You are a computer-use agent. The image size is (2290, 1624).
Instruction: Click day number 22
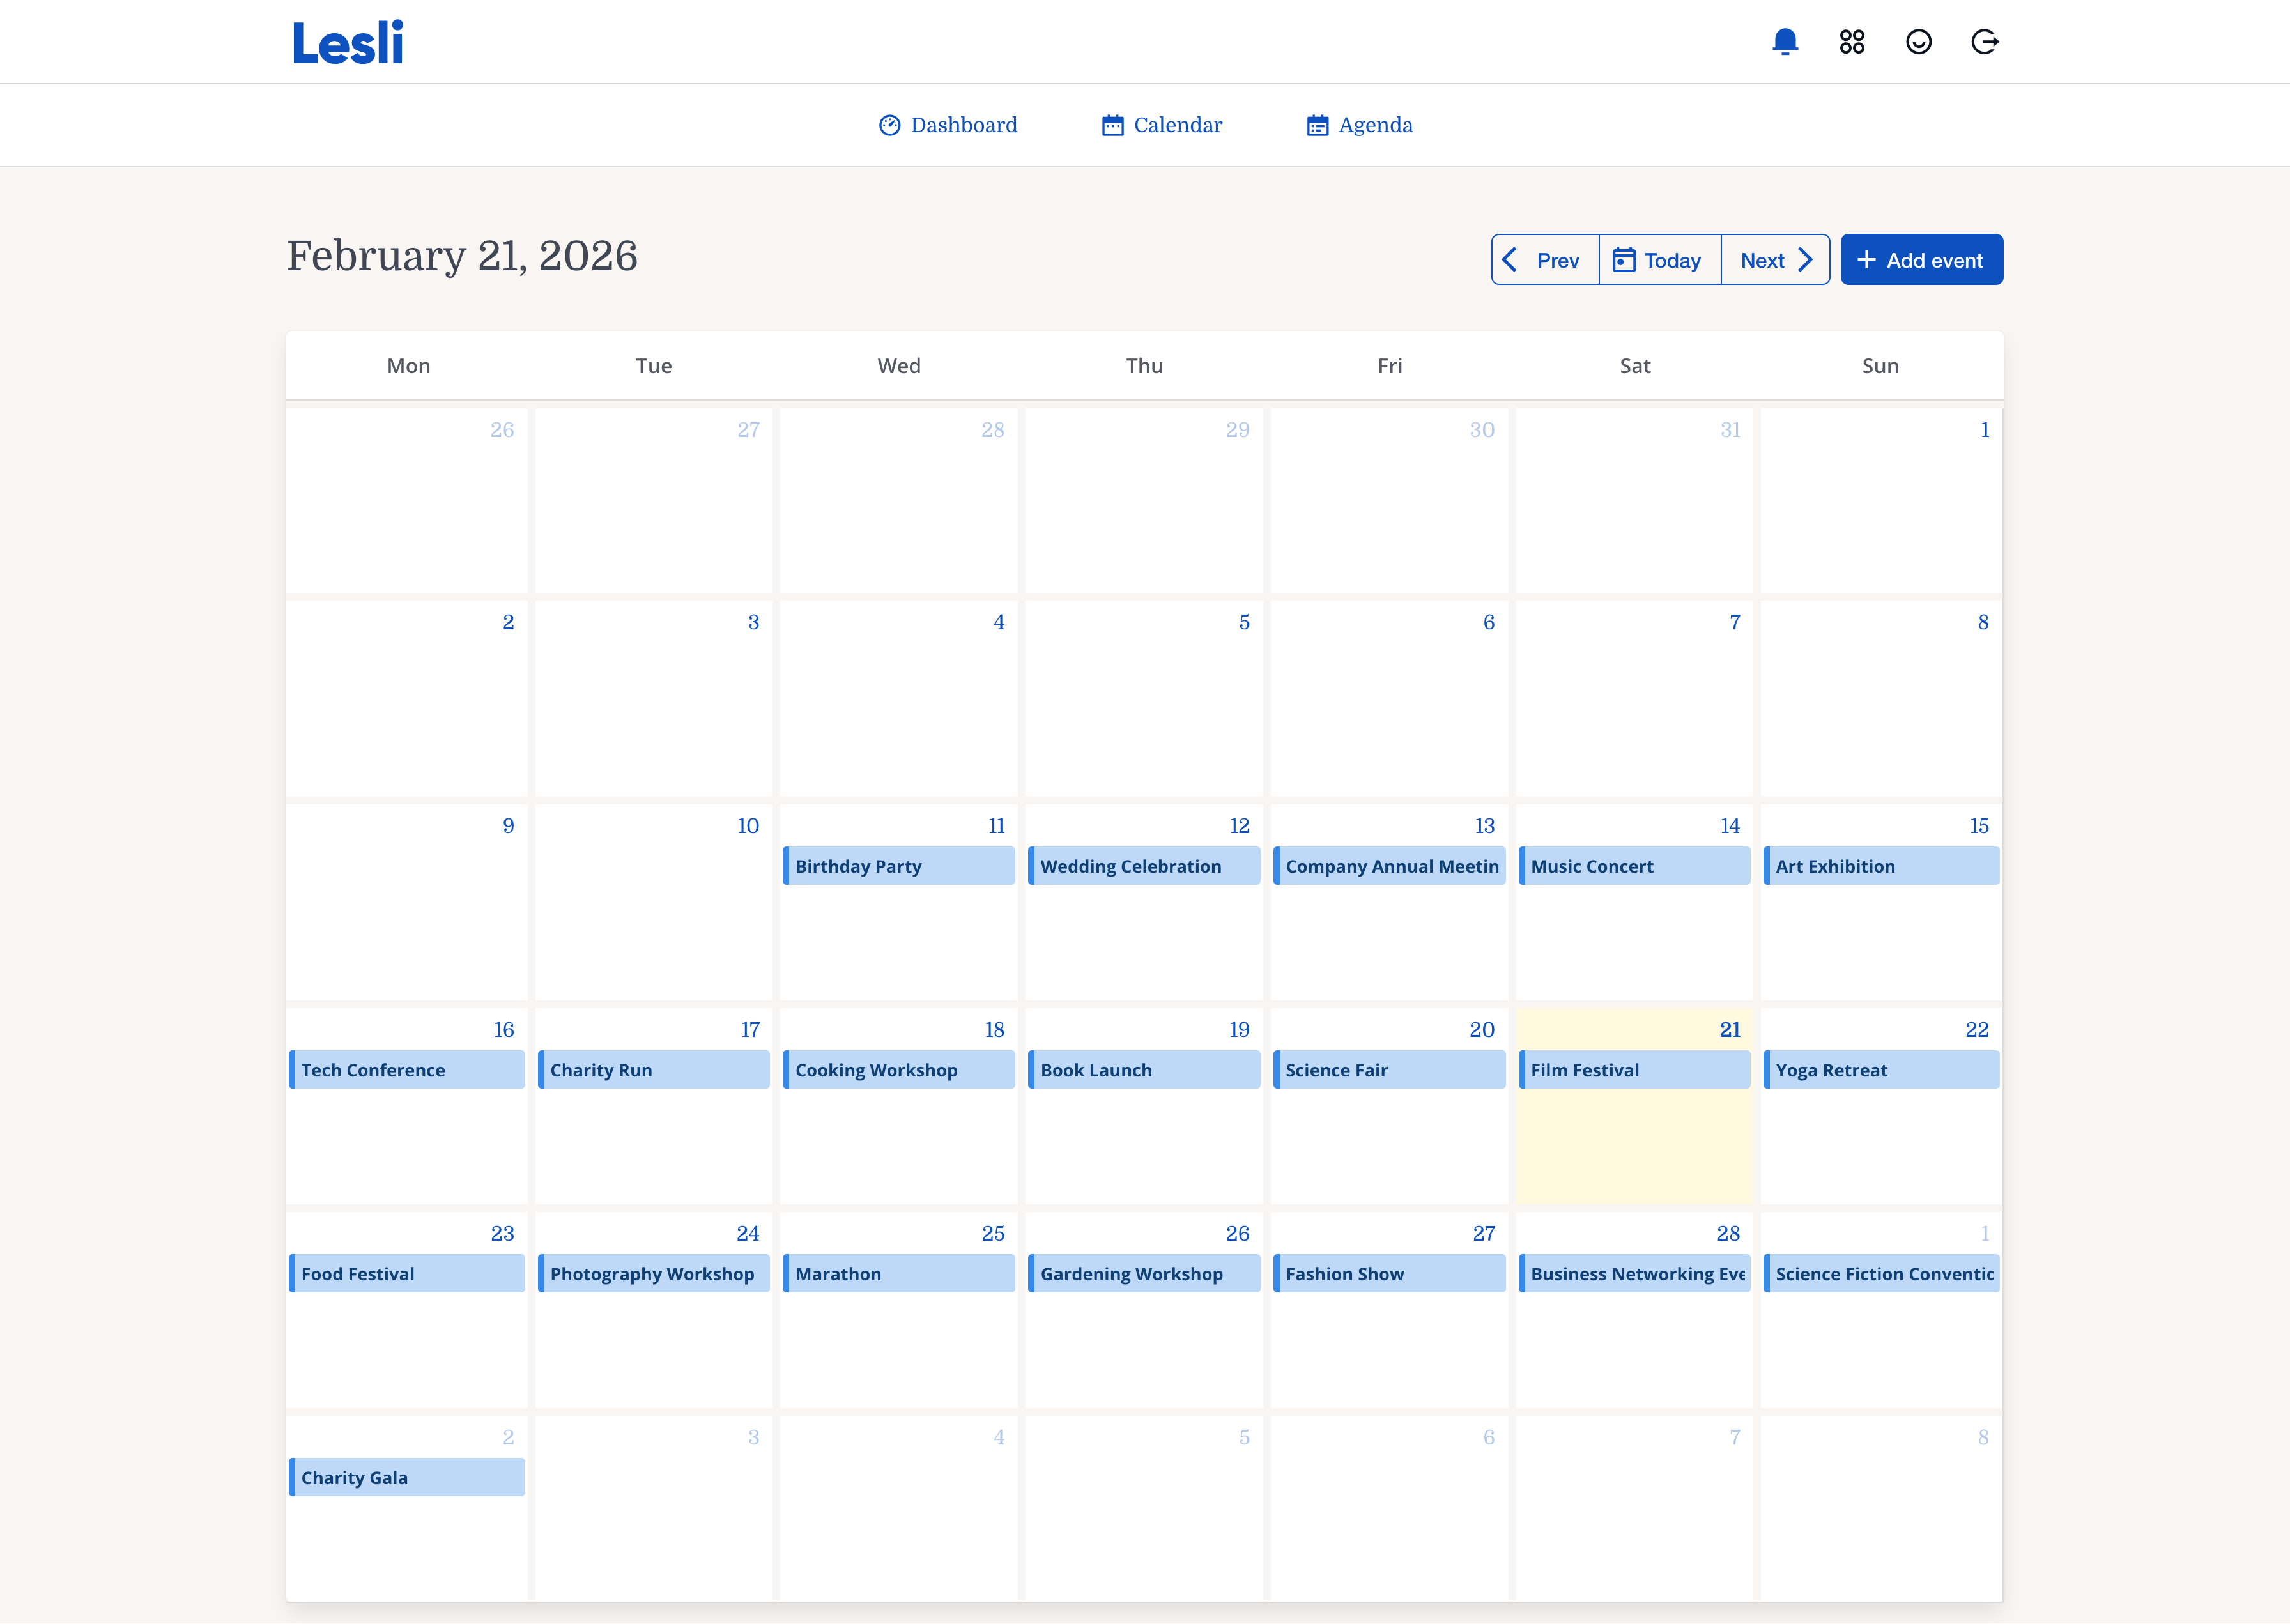click(1976, 1030)
